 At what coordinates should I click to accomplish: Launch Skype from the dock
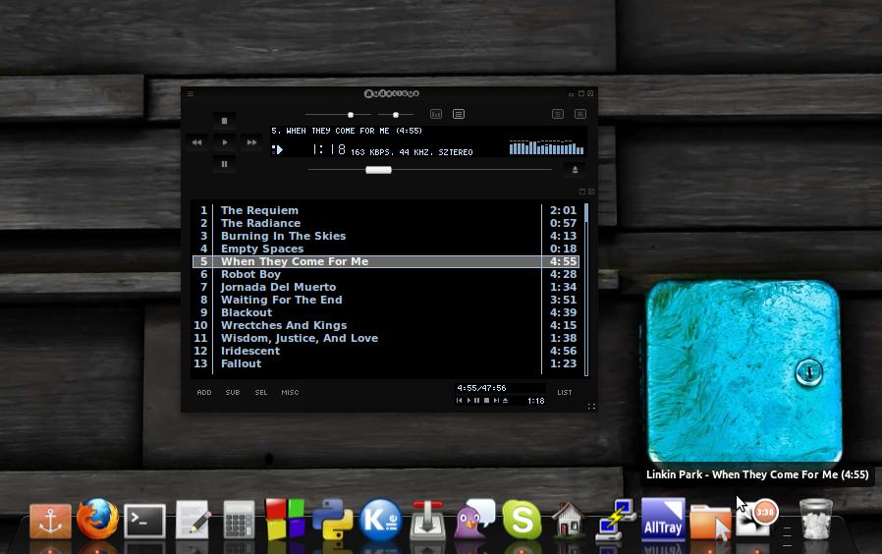point(522,519)
